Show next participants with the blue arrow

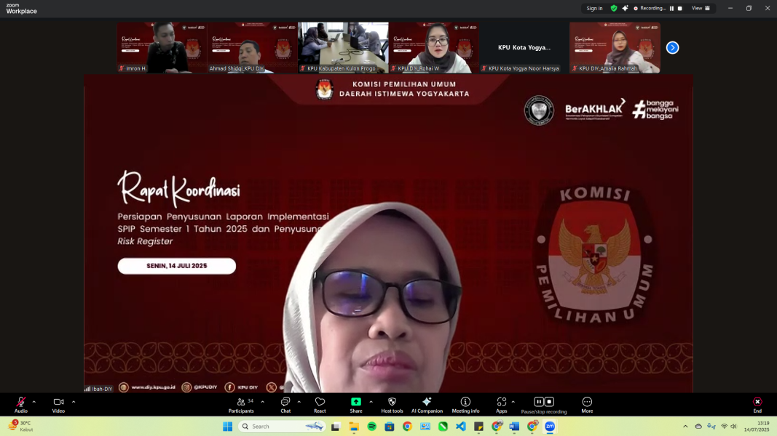[x=672, y=47]
